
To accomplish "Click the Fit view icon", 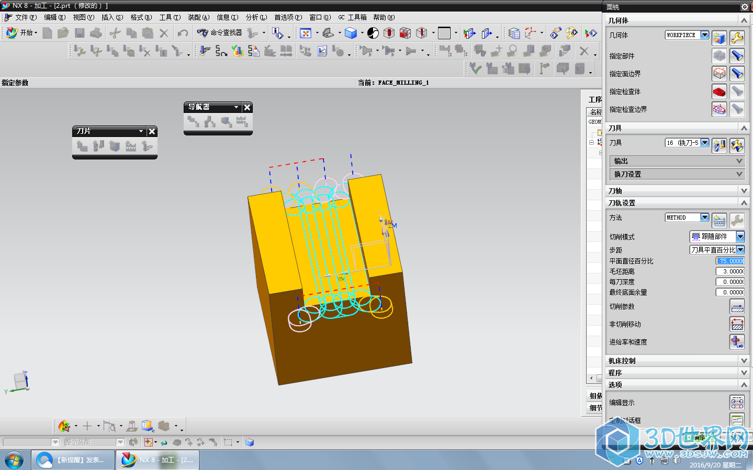I will point(306,33).
